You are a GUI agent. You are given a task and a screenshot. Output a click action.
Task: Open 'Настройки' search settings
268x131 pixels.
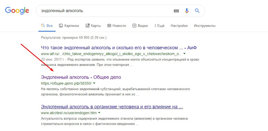click(x=179, y=26)
